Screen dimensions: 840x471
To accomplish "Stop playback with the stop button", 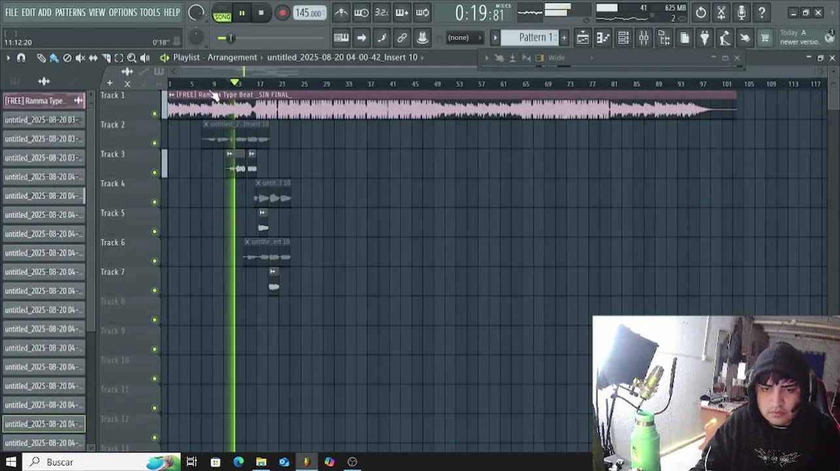I will 261,13.
